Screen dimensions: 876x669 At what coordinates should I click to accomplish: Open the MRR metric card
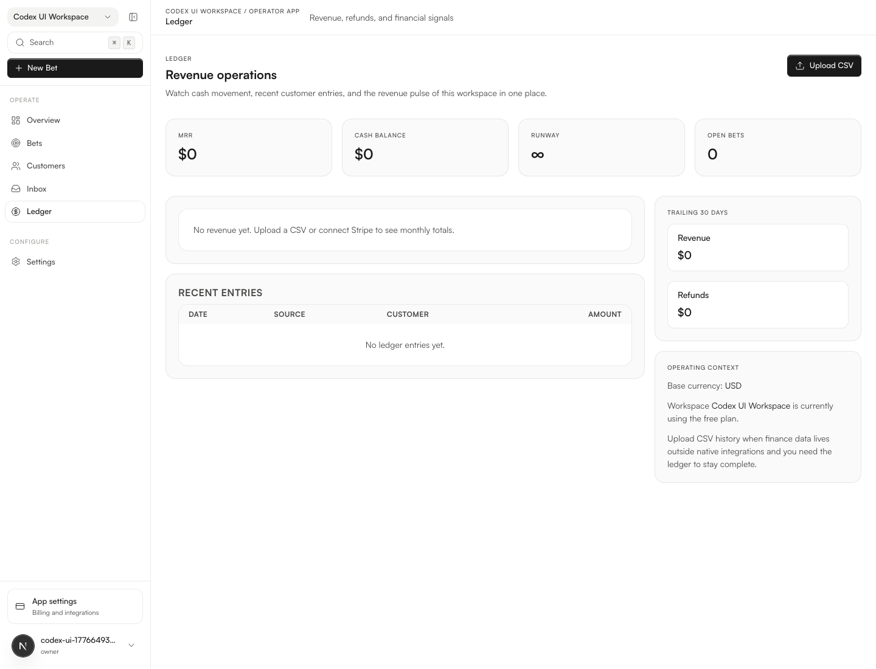coord(248,147)
